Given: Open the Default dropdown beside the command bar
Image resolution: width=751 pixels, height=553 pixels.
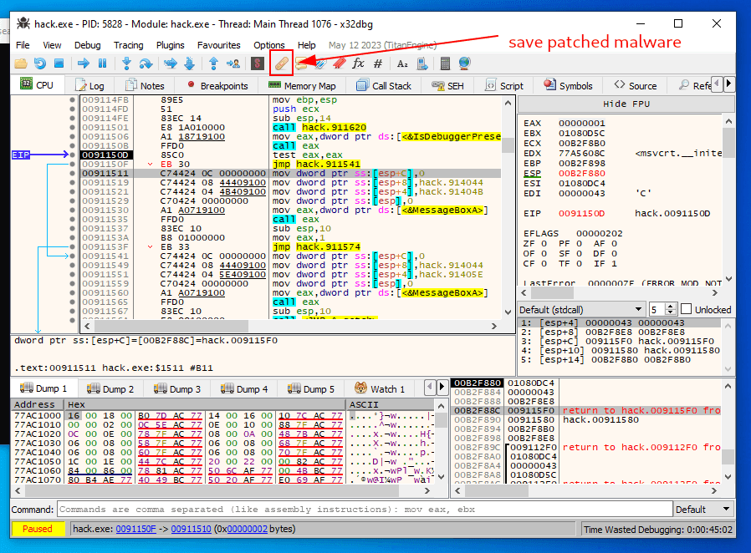Looking at the screenshot, I should [x=702, y=510].
